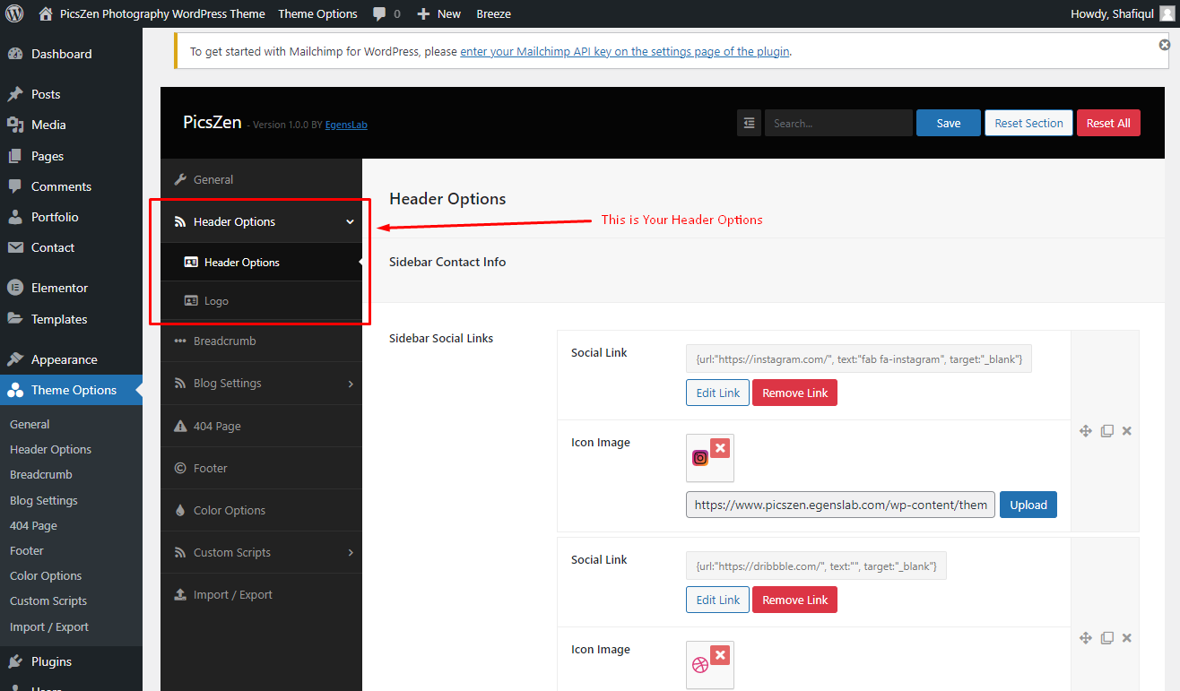
Task: Click the Reset All button
Action: click(x=1108, y=123)
